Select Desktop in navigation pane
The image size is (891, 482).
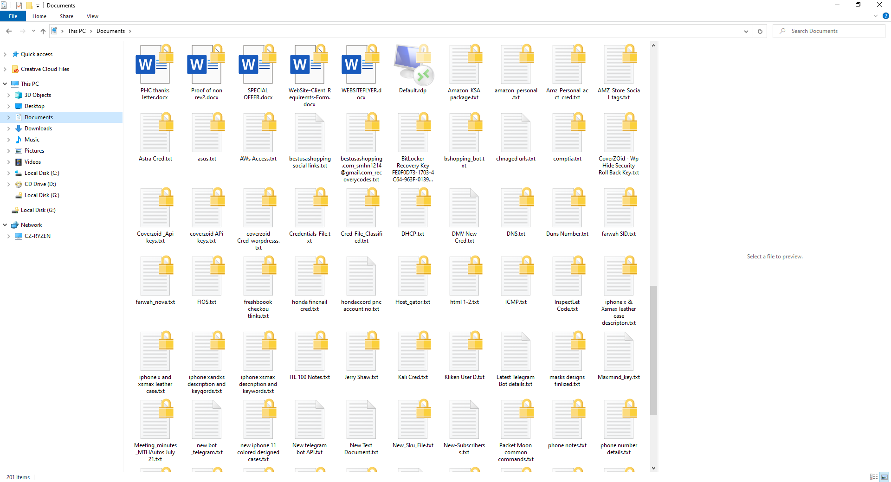click(34, 106)
